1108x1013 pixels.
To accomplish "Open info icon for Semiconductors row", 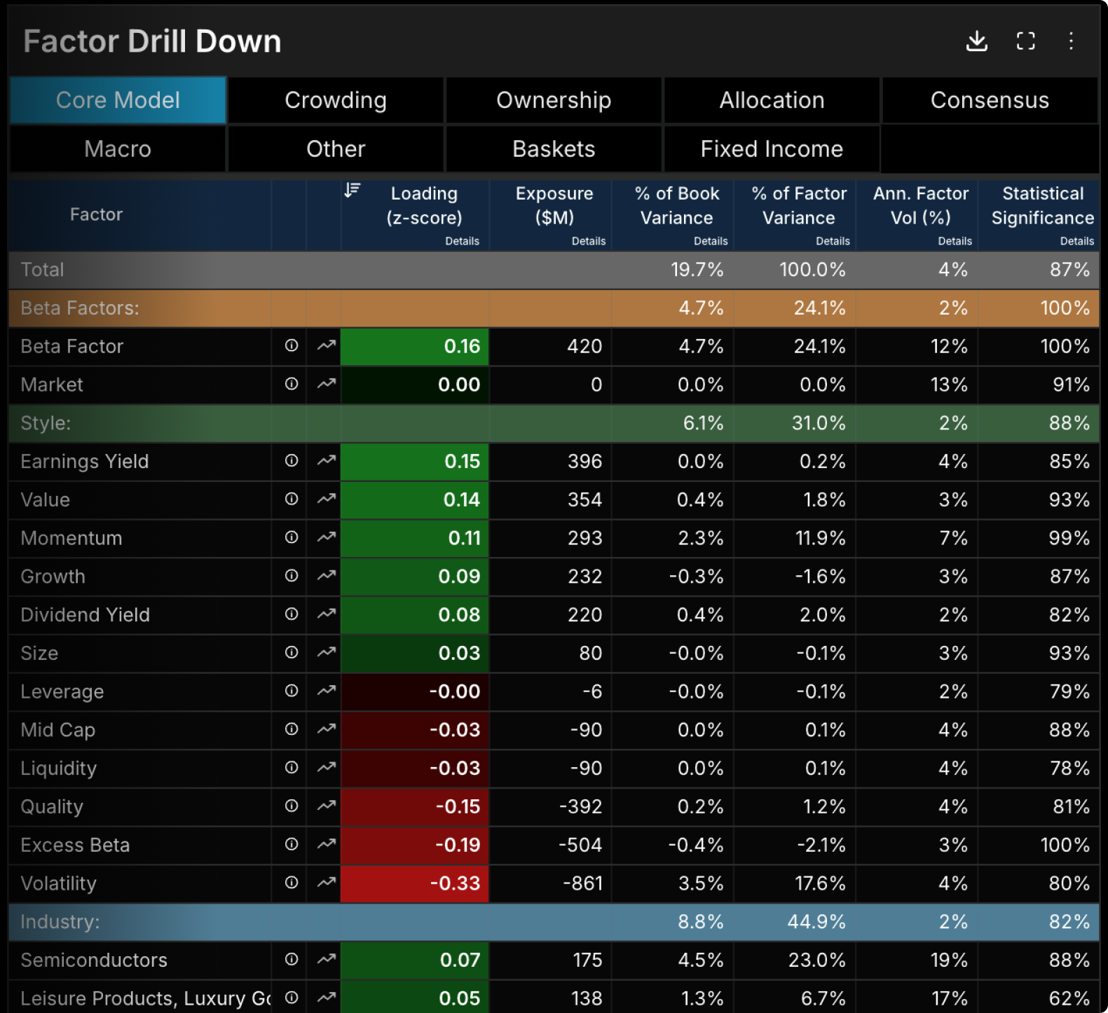I will coord(292,959).
